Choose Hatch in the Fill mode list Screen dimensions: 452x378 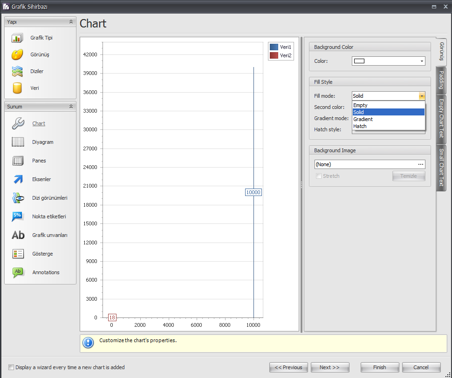pos(389,126)
